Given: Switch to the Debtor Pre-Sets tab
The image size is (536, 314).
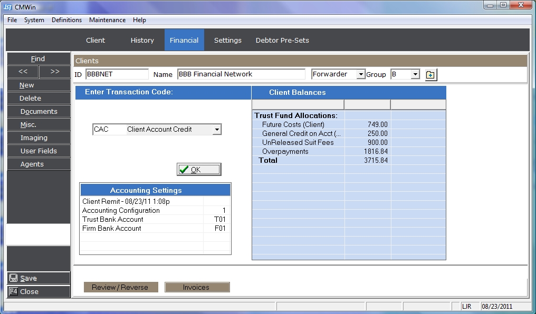Looking at the screenshot, I should pyautogui.click(x=282, y=40).
